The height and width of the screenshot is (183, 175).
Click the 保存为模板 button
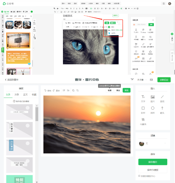(x=153, y=170)
